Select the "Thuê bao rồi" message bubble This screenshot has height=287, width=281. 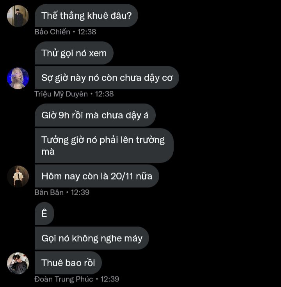click(x=68, y=263)
